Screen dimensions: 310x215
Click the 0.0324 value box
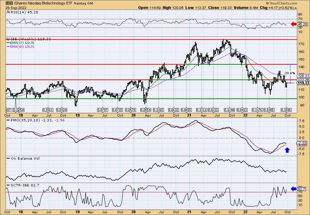coord(62,110)
